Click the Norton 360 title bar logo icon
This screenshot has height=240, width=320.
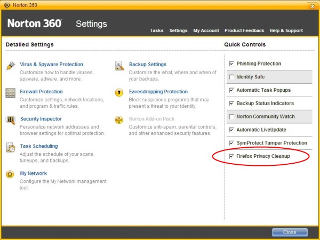7,5
